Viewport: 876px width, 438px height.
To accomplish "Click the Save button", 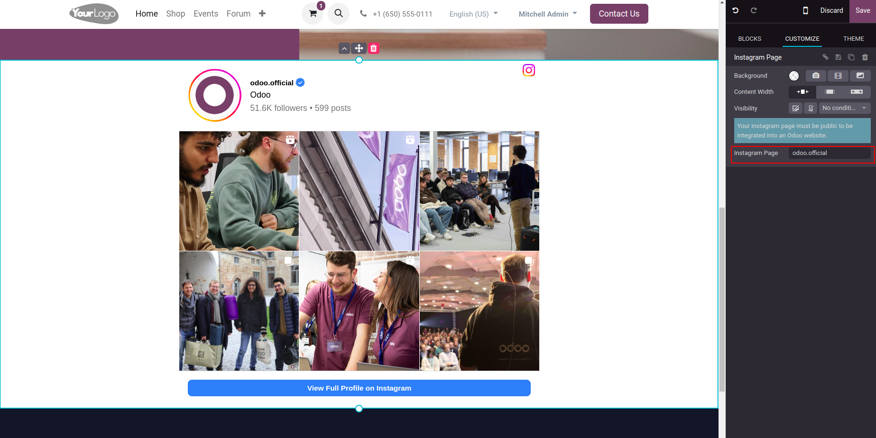I will point(863,11).
